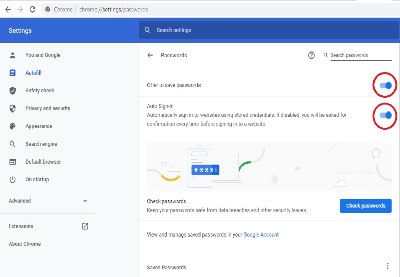Select Autofill in the sidebar

point(34,73)
